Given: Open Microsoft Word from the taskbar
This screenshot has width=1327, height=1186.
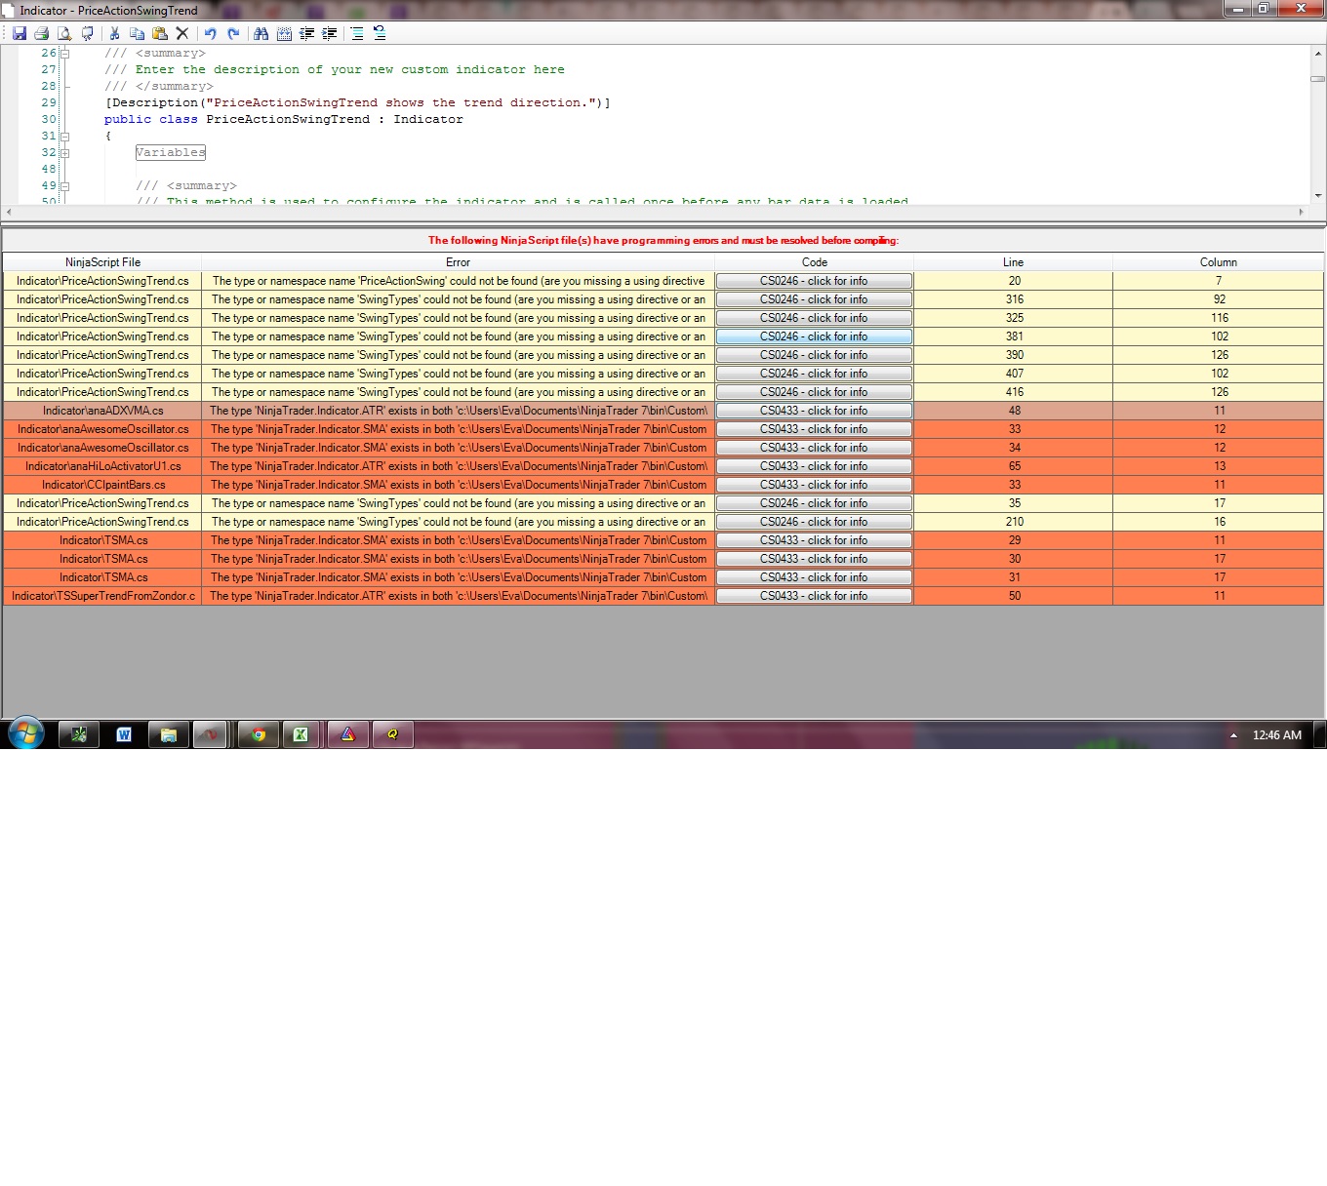Looking at the screenshot, I should (124, 734).
